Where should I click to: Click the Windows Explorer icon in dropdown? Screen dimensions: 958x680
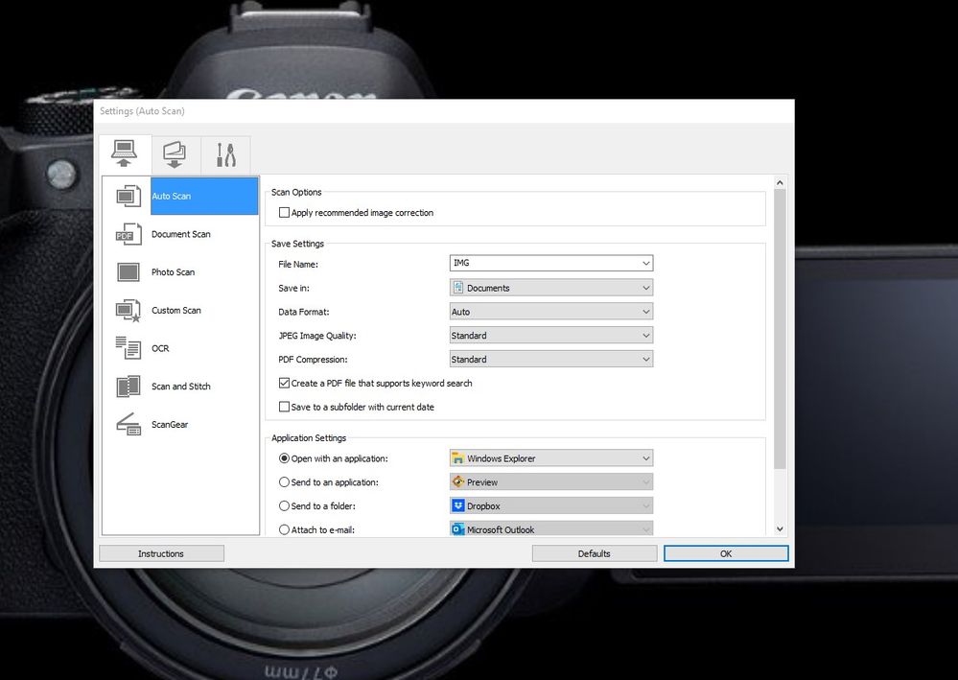[457, 457]
